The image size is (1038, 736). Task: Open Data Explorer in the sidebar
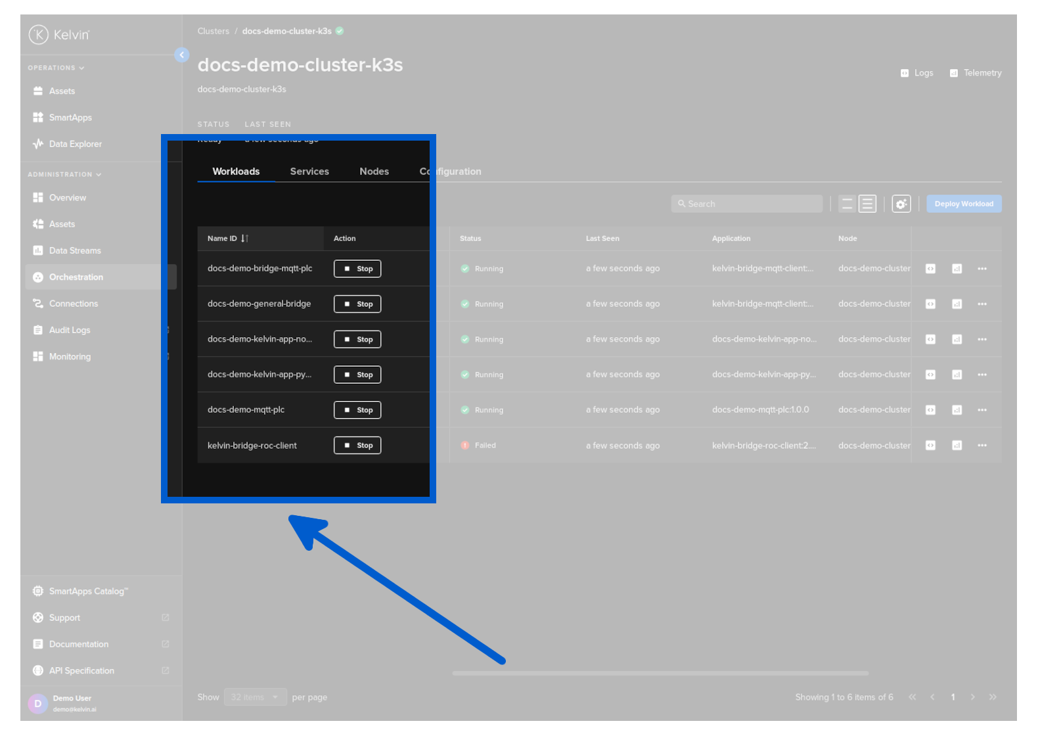(x=75, y=144)
